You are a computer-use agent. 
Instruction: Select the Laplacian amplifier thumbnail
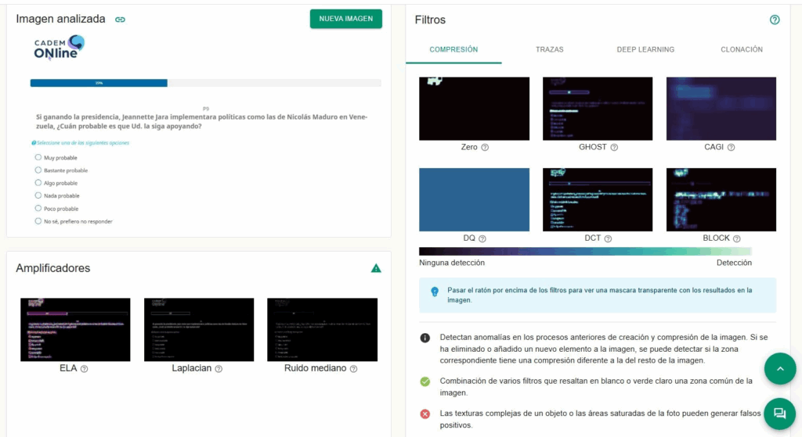(199, 329)
